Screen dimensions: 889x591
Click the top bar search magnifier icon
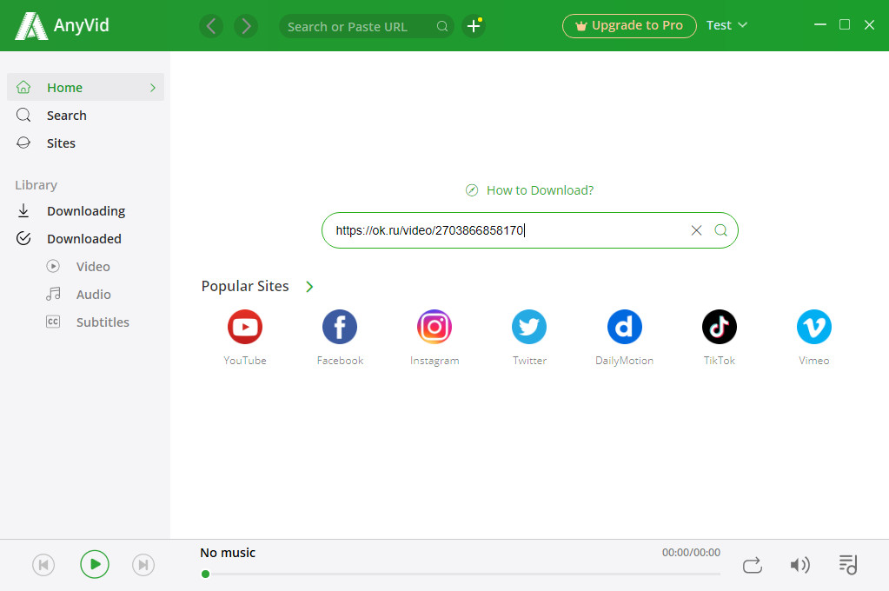point(442,26)
